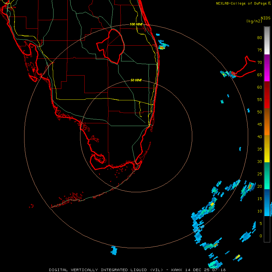The width and height of the screenshot is (272, 272).
Task: Click the Bahamas island outline near radar edge
Action: tap(244, 67)
